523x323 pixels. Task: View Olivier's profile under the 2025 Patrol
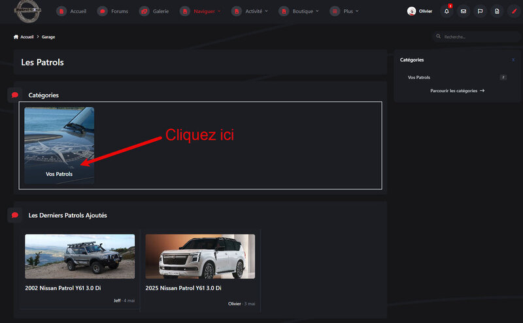pyautogui.click(x=235, y=303)
